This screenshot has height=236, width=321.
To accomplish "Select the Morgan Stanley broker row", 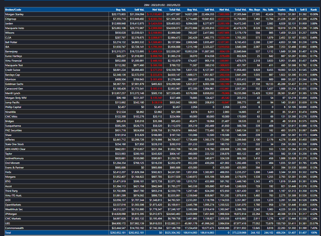I will pos(162,14).
